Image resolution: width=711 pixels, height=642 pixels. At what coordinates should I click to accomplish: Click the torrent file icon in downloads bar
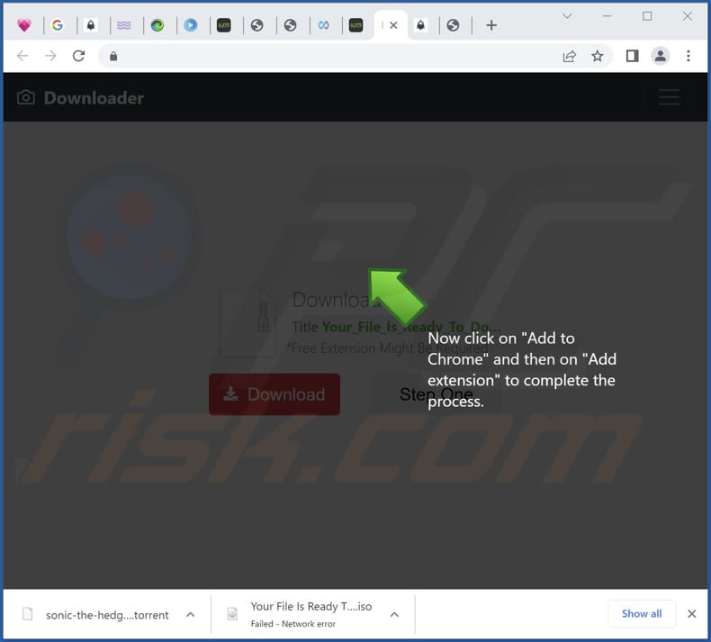coord(28,614)
